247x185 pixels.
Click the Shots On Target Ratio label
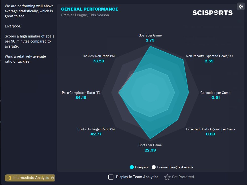[x=96, y=129]
